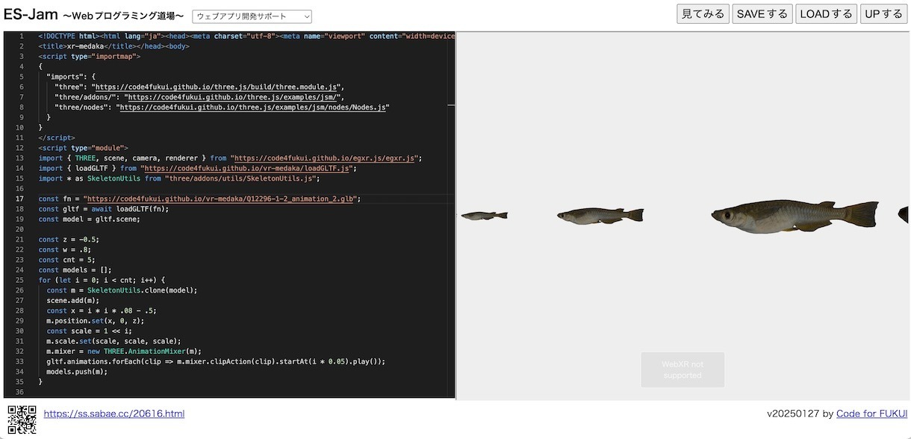This screenshot has width=911, height=439.
Task: Click the 'const scale = 1 << i;' line
Action: (89, 331)
